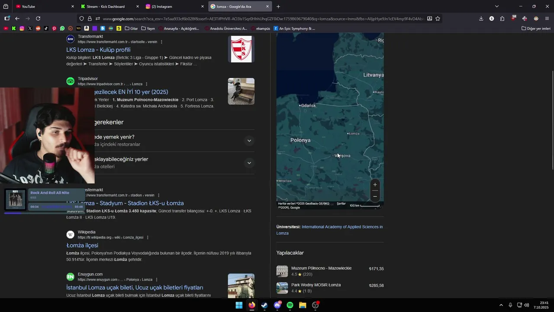Open the LKS club logo thumbnail
This screenshot has height=312, width=554.
[x=241, y=49]
